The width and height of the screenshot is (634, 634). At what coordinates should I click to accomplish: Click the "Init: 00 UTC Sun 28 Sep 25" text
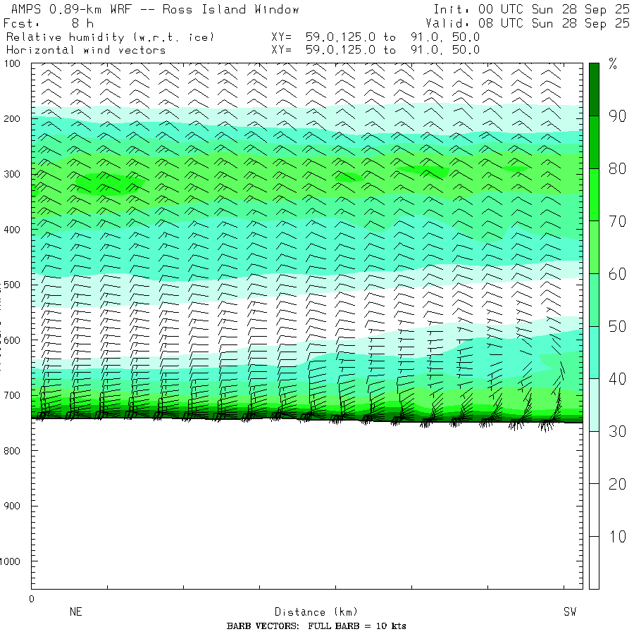pos(531,9)
